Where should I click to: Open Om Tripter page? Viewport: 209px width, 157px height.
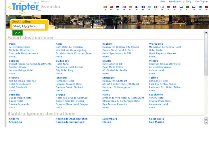(x=202, y=2)
